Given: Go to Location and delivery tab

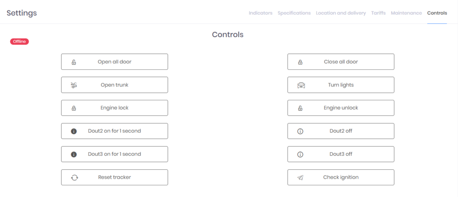Looking at the screenshot, I should point(341,13).
